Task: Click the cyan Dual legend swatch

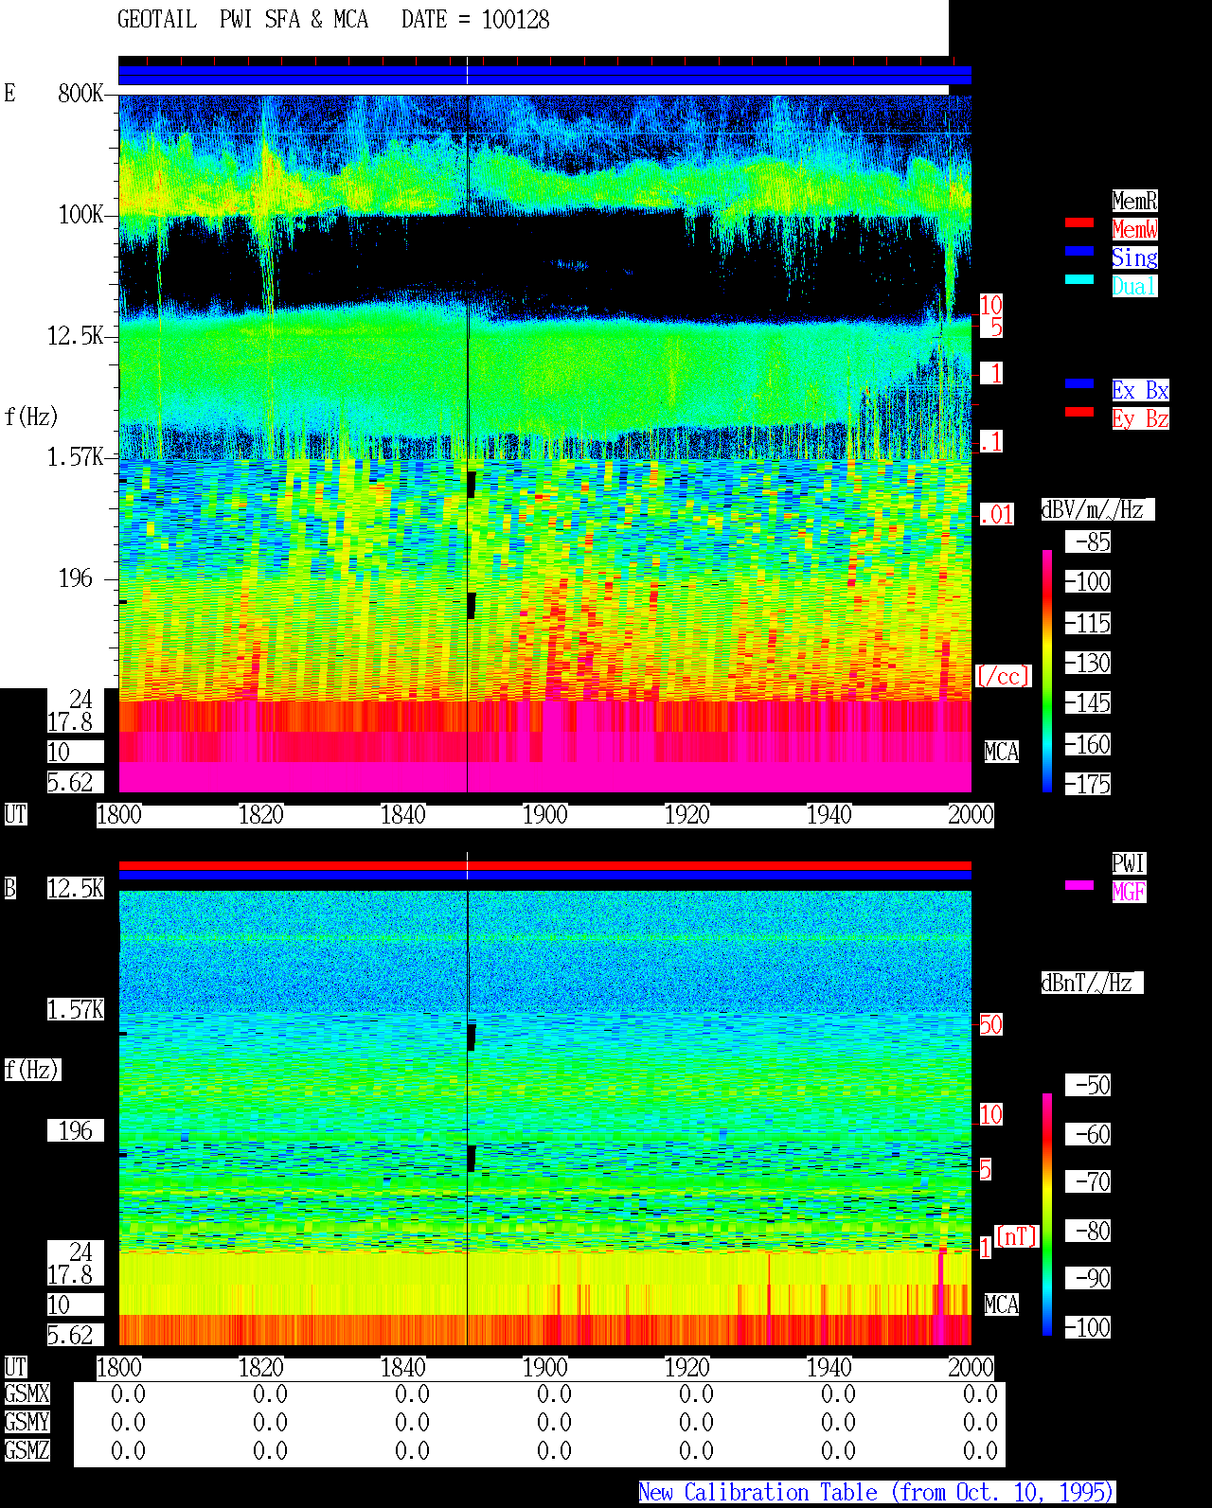Action: [x=1079, y=279]
